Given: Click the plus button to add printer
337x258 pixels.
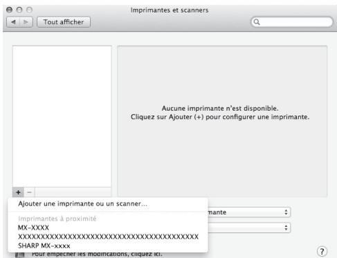Looking at the screenshot, I should pyautogui.click(x=18, y=192).
